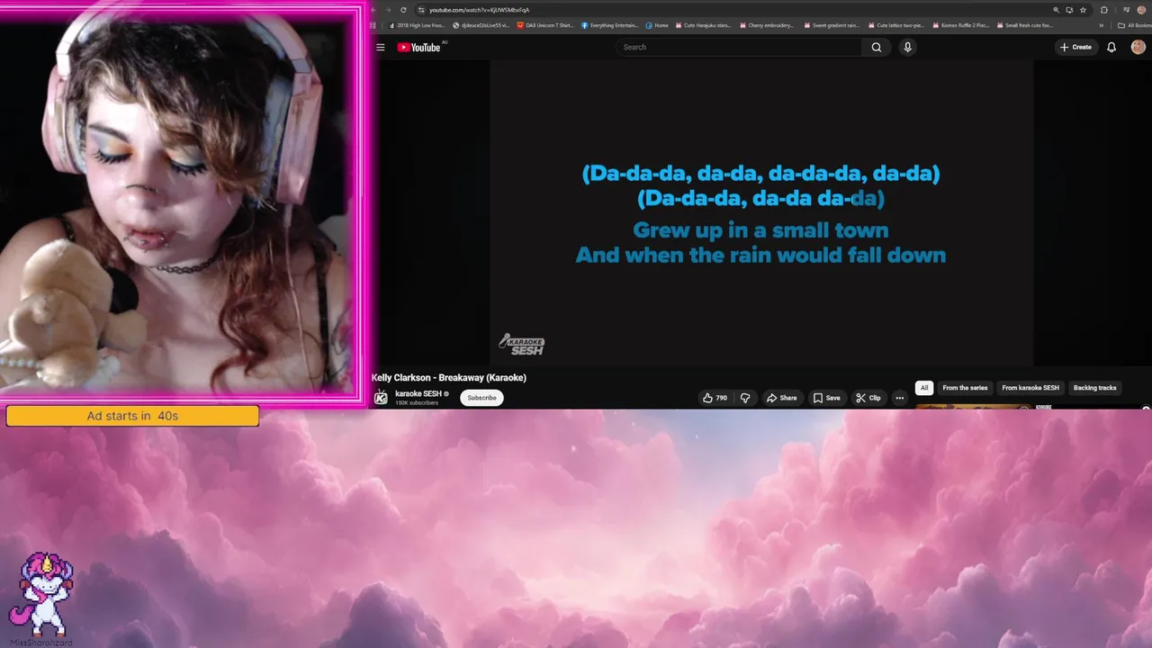Click install/cast icon in address bar
Viewport: 1152px width, 648px height.
(1069, 10)
